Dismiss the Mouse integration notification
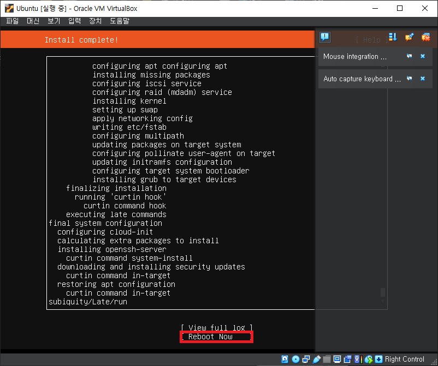This screenshot has width=438, height=366. [423, 56]
